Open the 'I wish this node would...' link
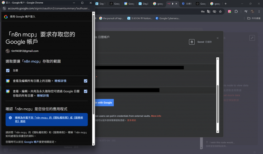Screen dimensions: 263x154 coord(222,142)
